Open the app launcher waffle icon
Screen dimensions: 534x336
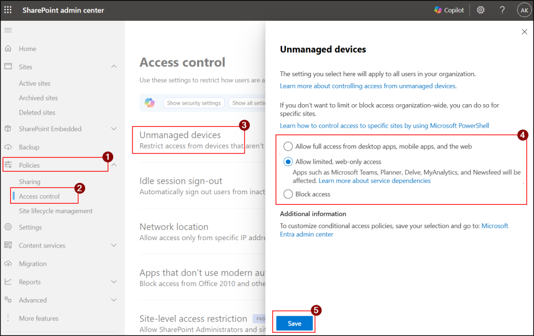coord(8,10)
